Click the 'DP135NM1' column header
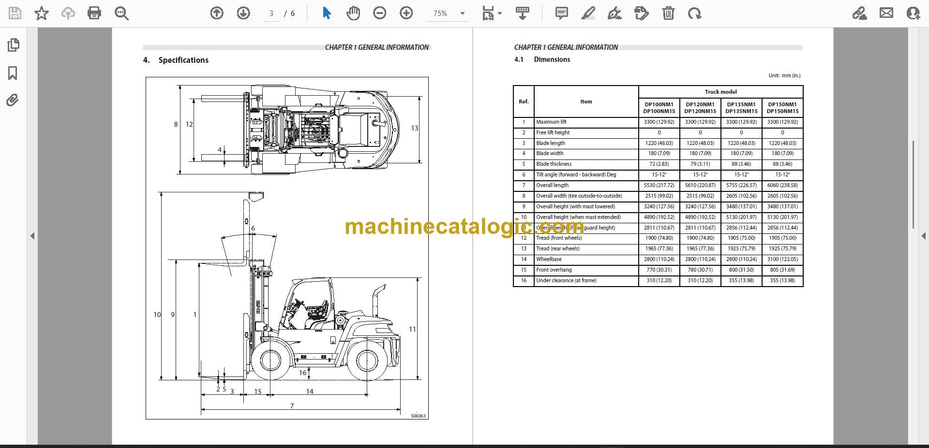 tap(741, 104)
